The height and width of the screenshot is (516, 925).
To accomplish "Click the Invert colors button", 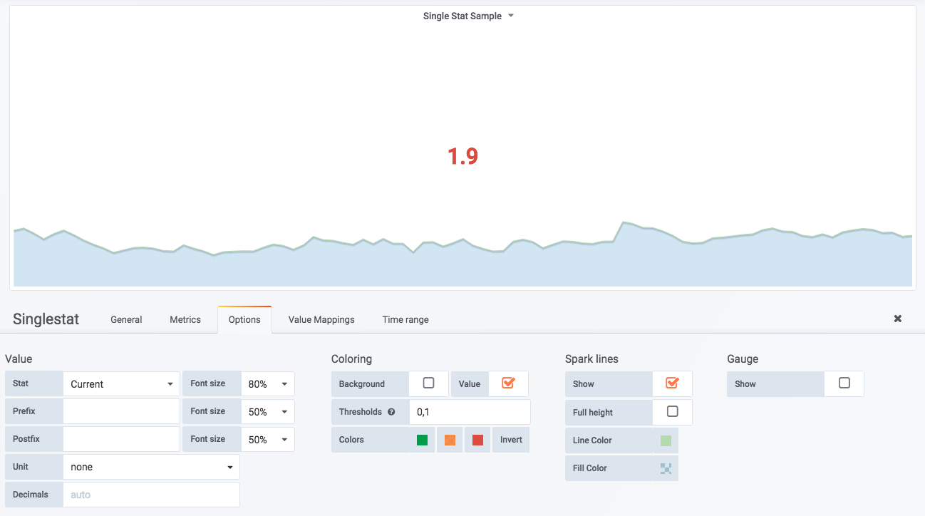I will 511,440.
